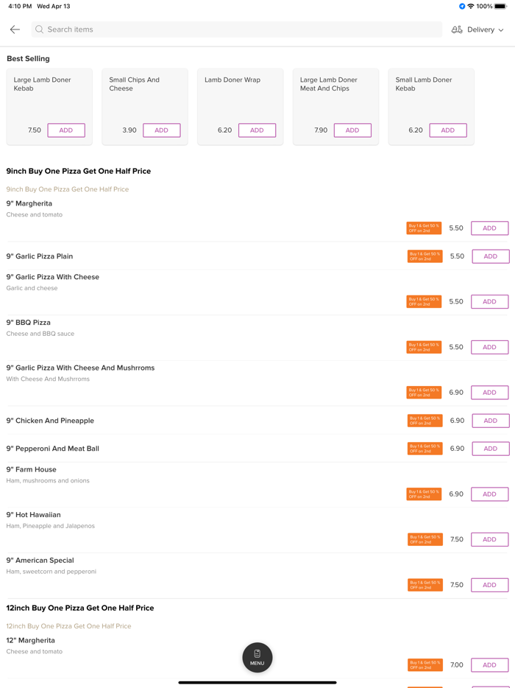
Task: Add 9" American Special to order
Action: 489,585
